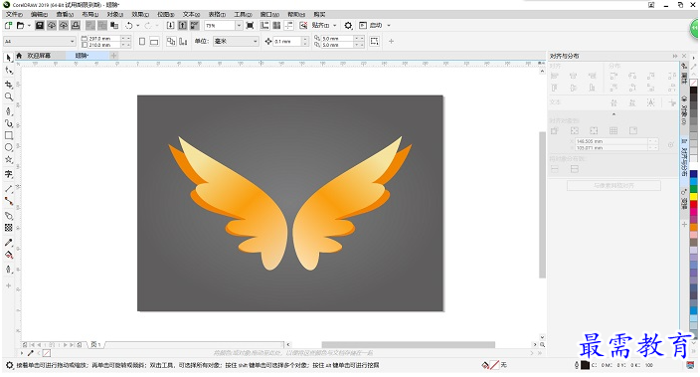
Task: Select the Text tool (字)
Action: tap(9, 174)
